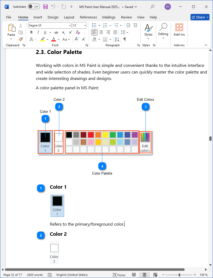Open the Insert ribbon tab
This screenshot has height=278, width=213.
click(38, 17)
